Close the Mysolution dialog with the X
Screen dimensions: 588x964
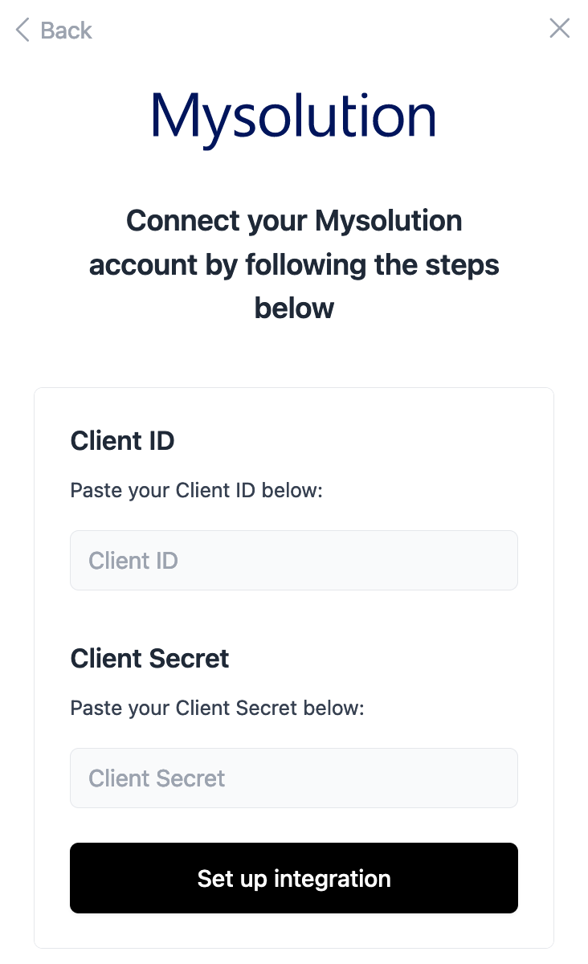click(x=559, y=29)
